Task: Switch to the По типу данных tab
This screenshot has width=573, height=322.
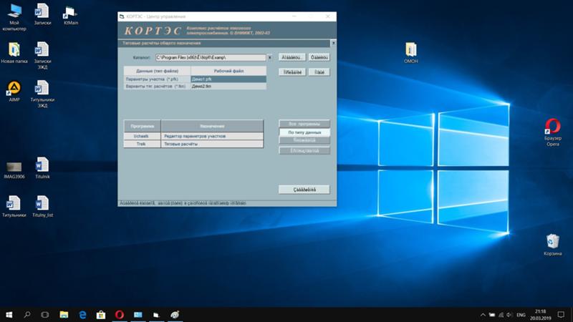Action: (x=304, y=132)
